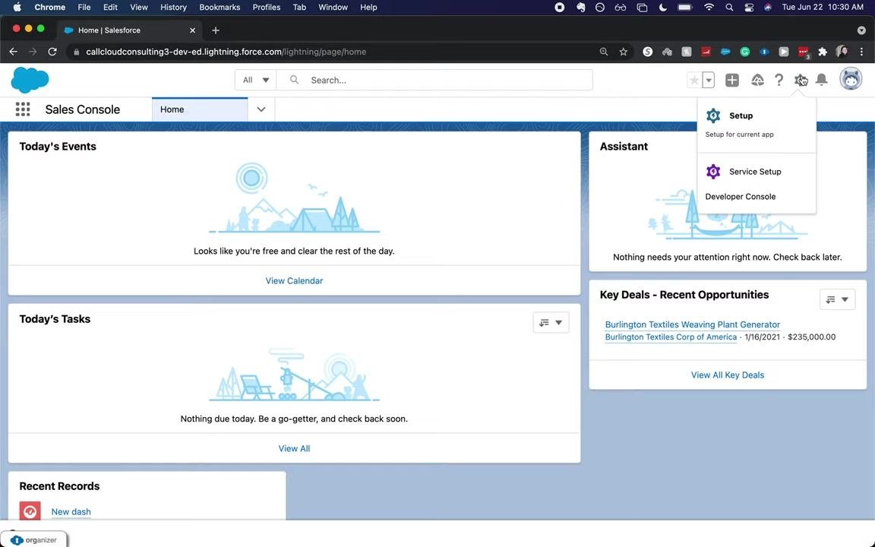Open View All Key Deals link
This screenshot has width=875, height=547.
click(727, 375)
